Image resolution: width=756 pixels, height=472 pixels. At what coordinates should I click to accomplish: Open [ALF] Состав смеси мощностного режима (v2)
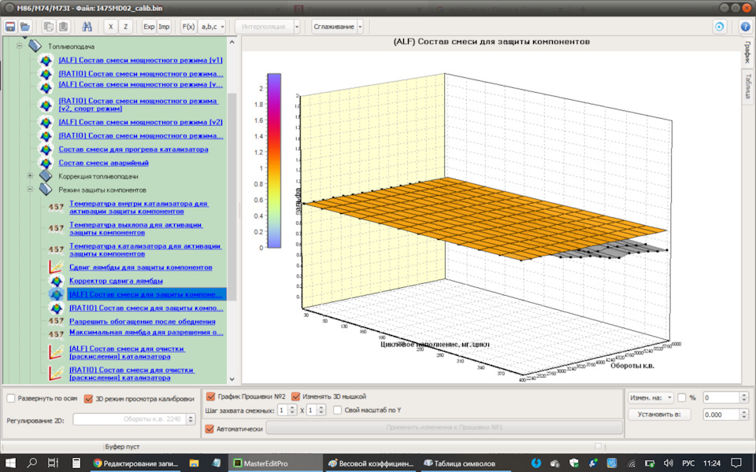140,122
